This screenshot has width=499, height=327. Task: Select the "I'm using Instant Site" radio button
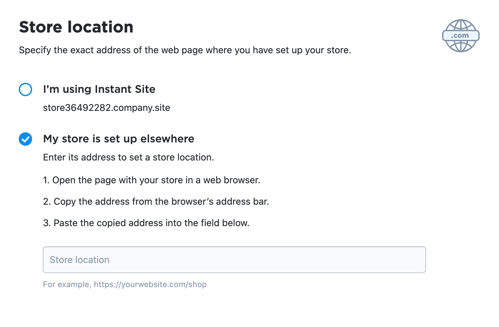(x=25, y=89)
